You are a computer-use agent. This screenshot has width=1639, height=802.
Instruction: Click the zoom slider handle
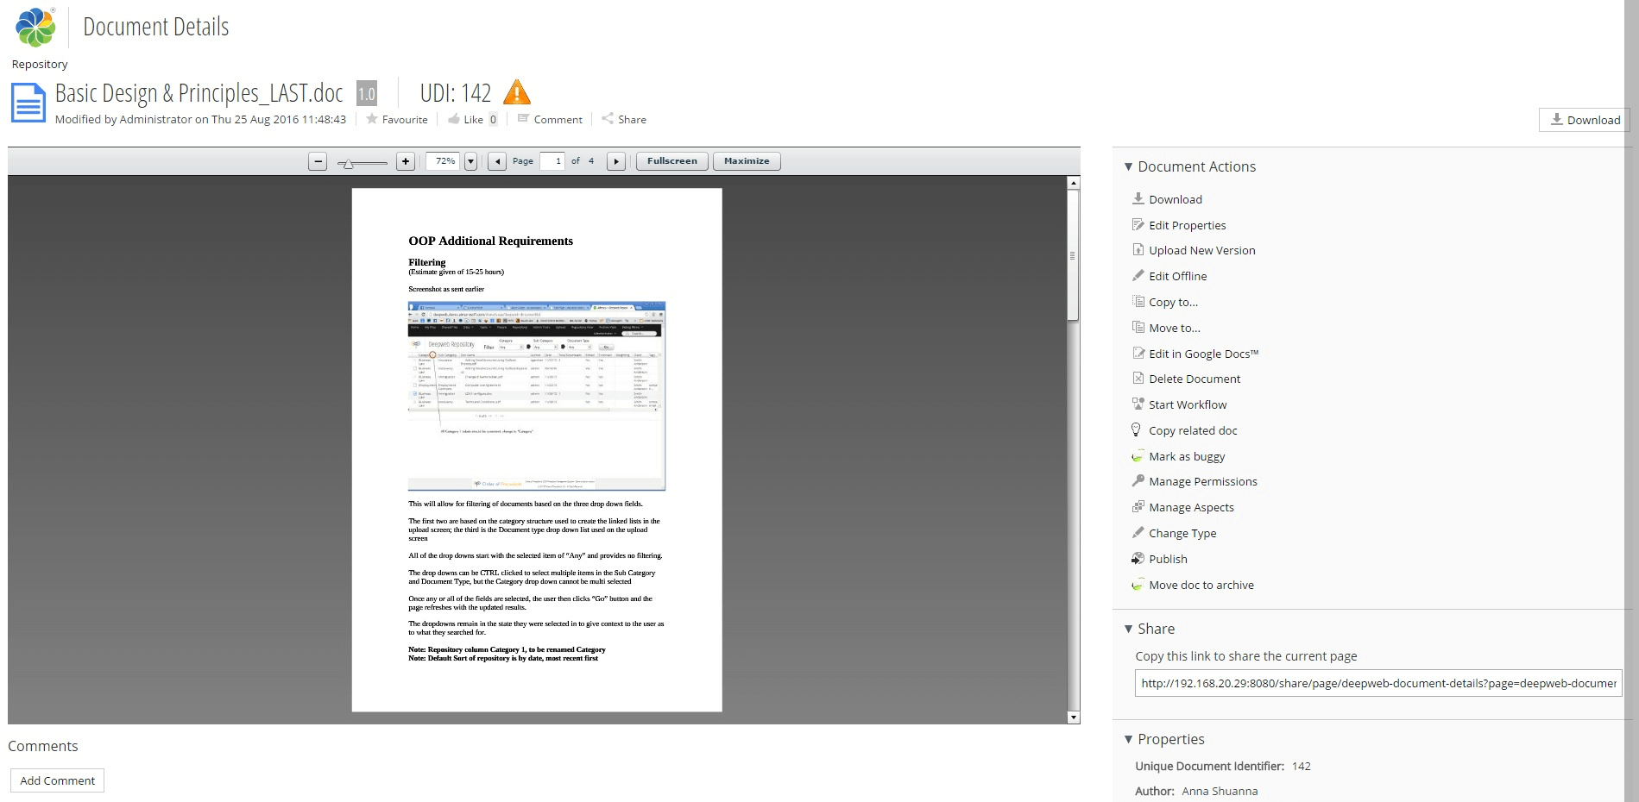click(x=347, y=163)
